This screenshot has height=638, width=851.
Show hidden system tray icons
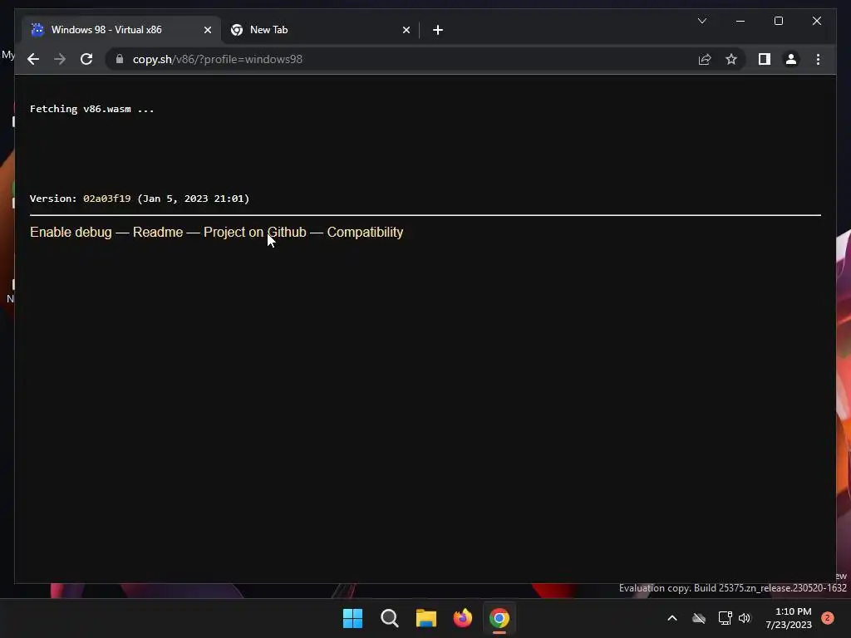point(671,618)
